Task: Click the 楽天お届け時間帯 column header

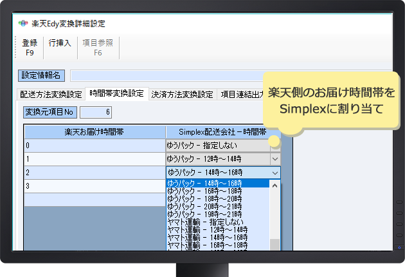Action: pos(94,132)
